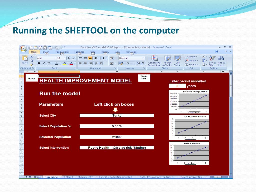This screenshot has width=256, height=192.
Task: Click the Clear eraser icon
Action: pos(204,65)
